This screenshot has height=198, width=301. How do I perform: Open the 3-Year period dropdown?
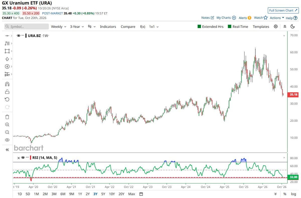coord(77,27)
